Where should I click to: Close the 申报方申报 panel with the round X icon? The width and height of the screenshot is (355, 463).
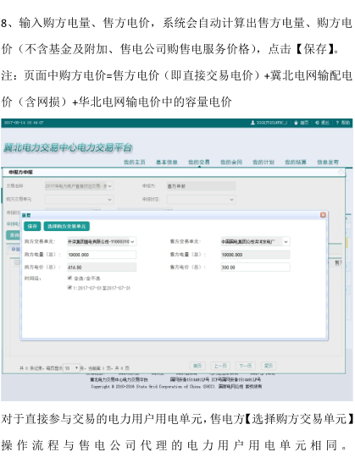341,172
